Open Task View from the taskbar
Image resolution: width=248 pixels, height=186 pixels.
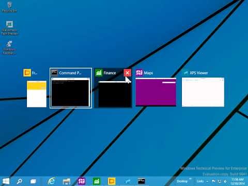(x=33, y=181)
